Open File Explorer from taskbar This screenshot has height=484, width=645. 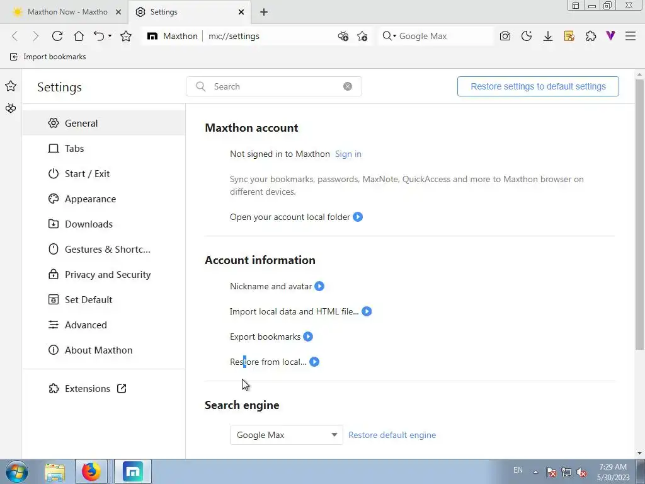click(55, 471)
